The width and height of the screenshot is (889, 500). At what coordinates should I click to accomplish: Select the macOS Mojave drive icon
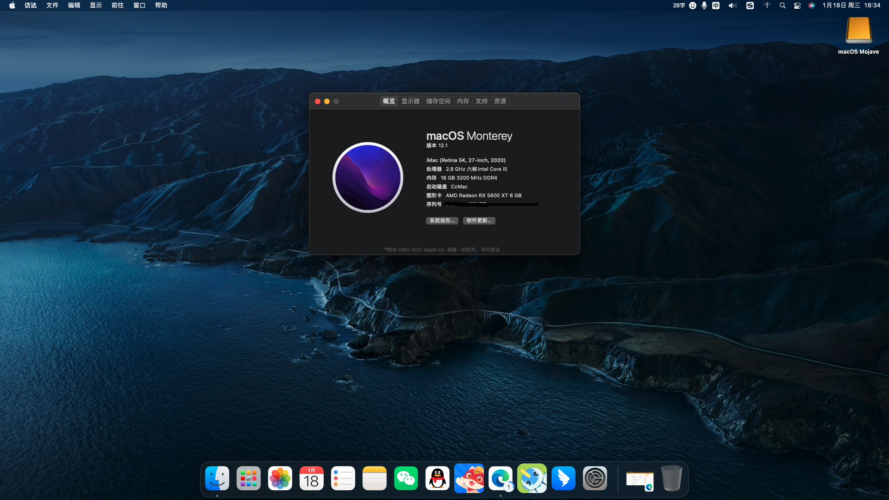[858, 31]
